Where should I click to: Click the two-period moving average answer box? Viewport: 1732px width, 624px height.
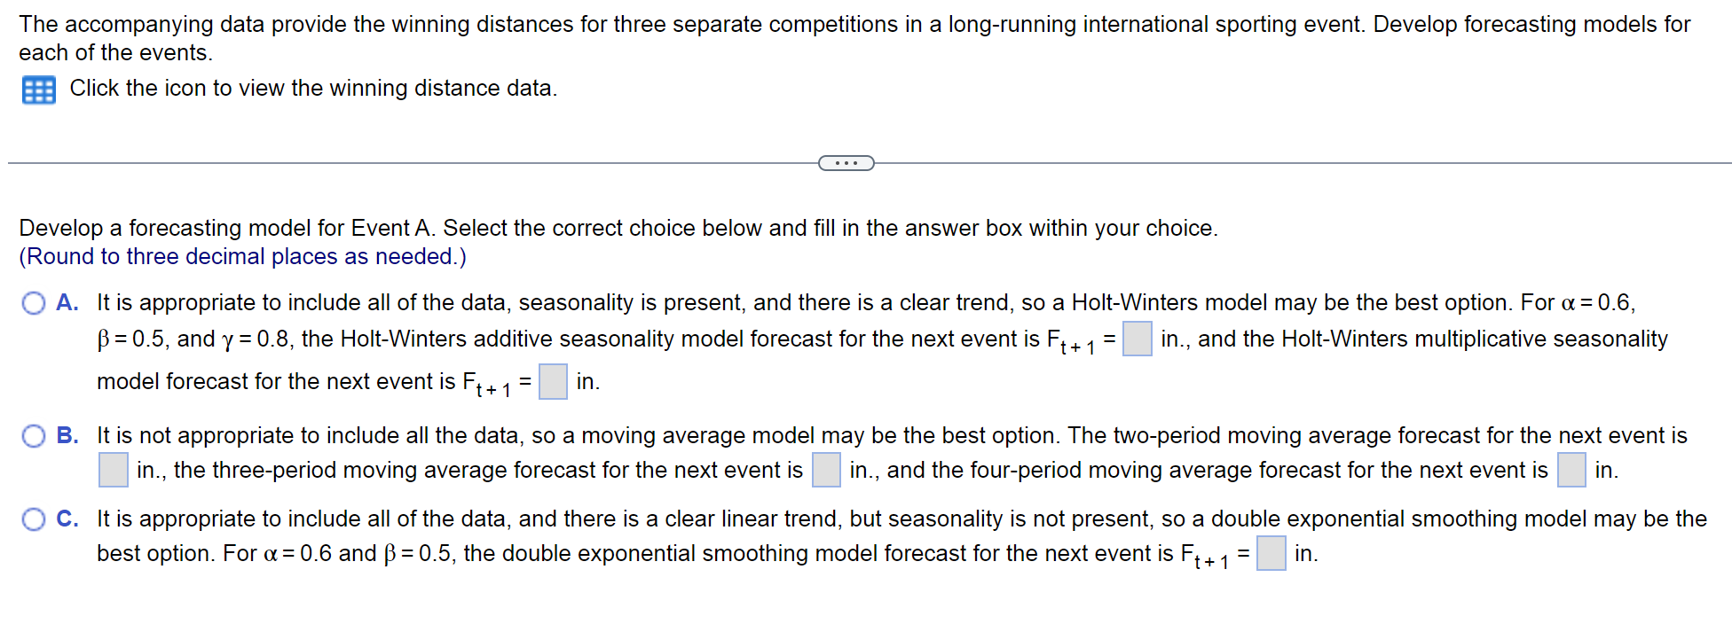[113, 471]
